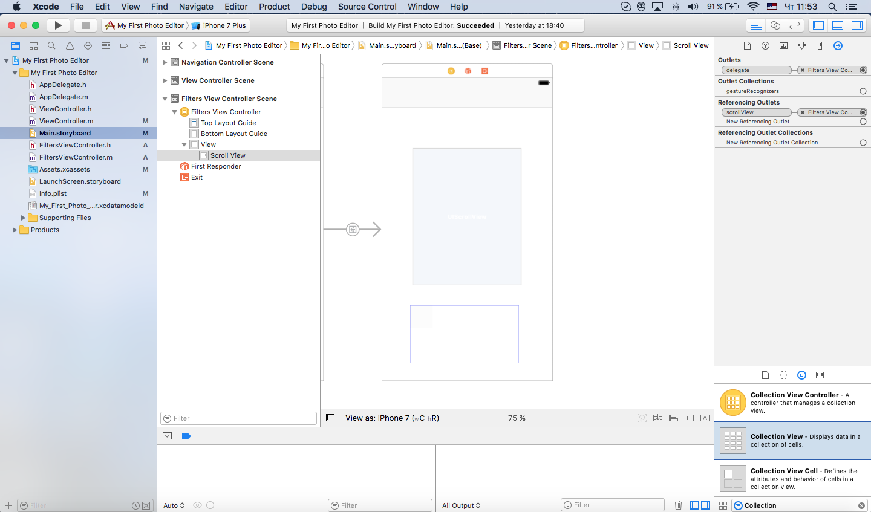Stop the running build

(x=85, y=25)
